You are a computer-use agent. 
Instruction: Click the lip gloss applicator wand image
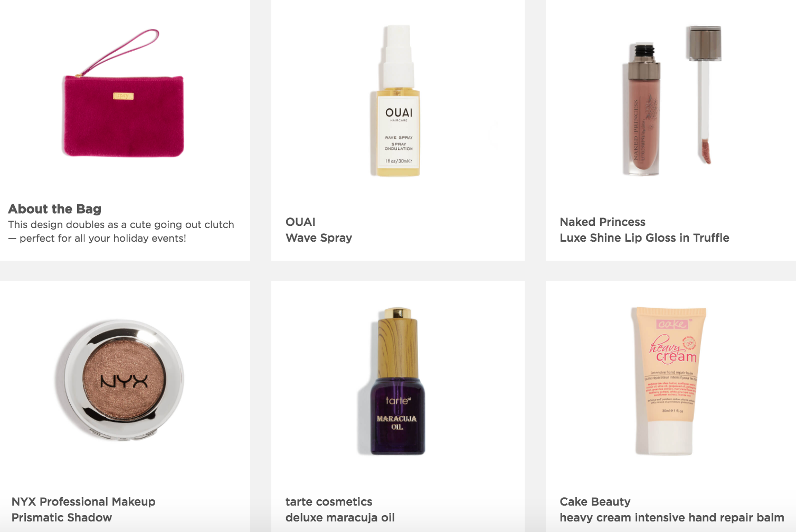tap(704, 94)
